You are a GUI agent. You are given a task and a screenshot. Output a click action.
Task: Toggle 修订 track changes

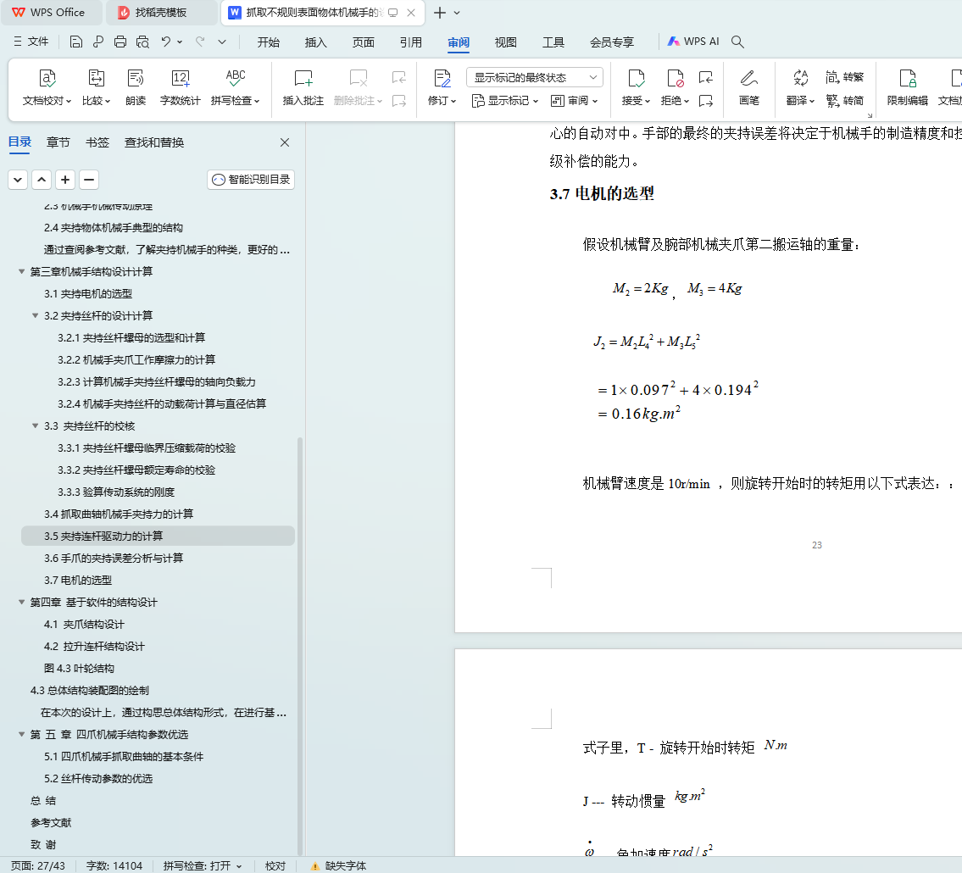442,87
